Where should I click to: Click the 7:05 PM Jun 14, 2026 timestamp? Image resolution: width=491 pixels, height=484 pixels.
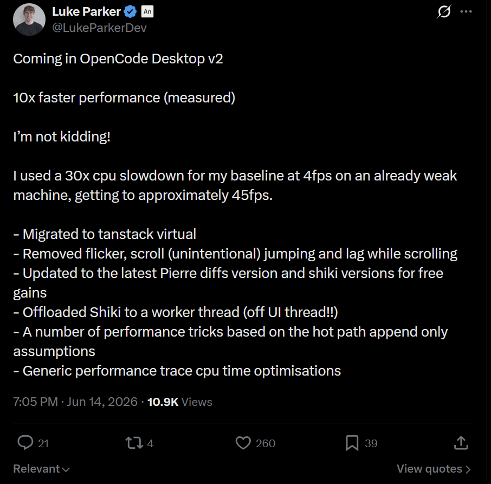coord(75,402)
